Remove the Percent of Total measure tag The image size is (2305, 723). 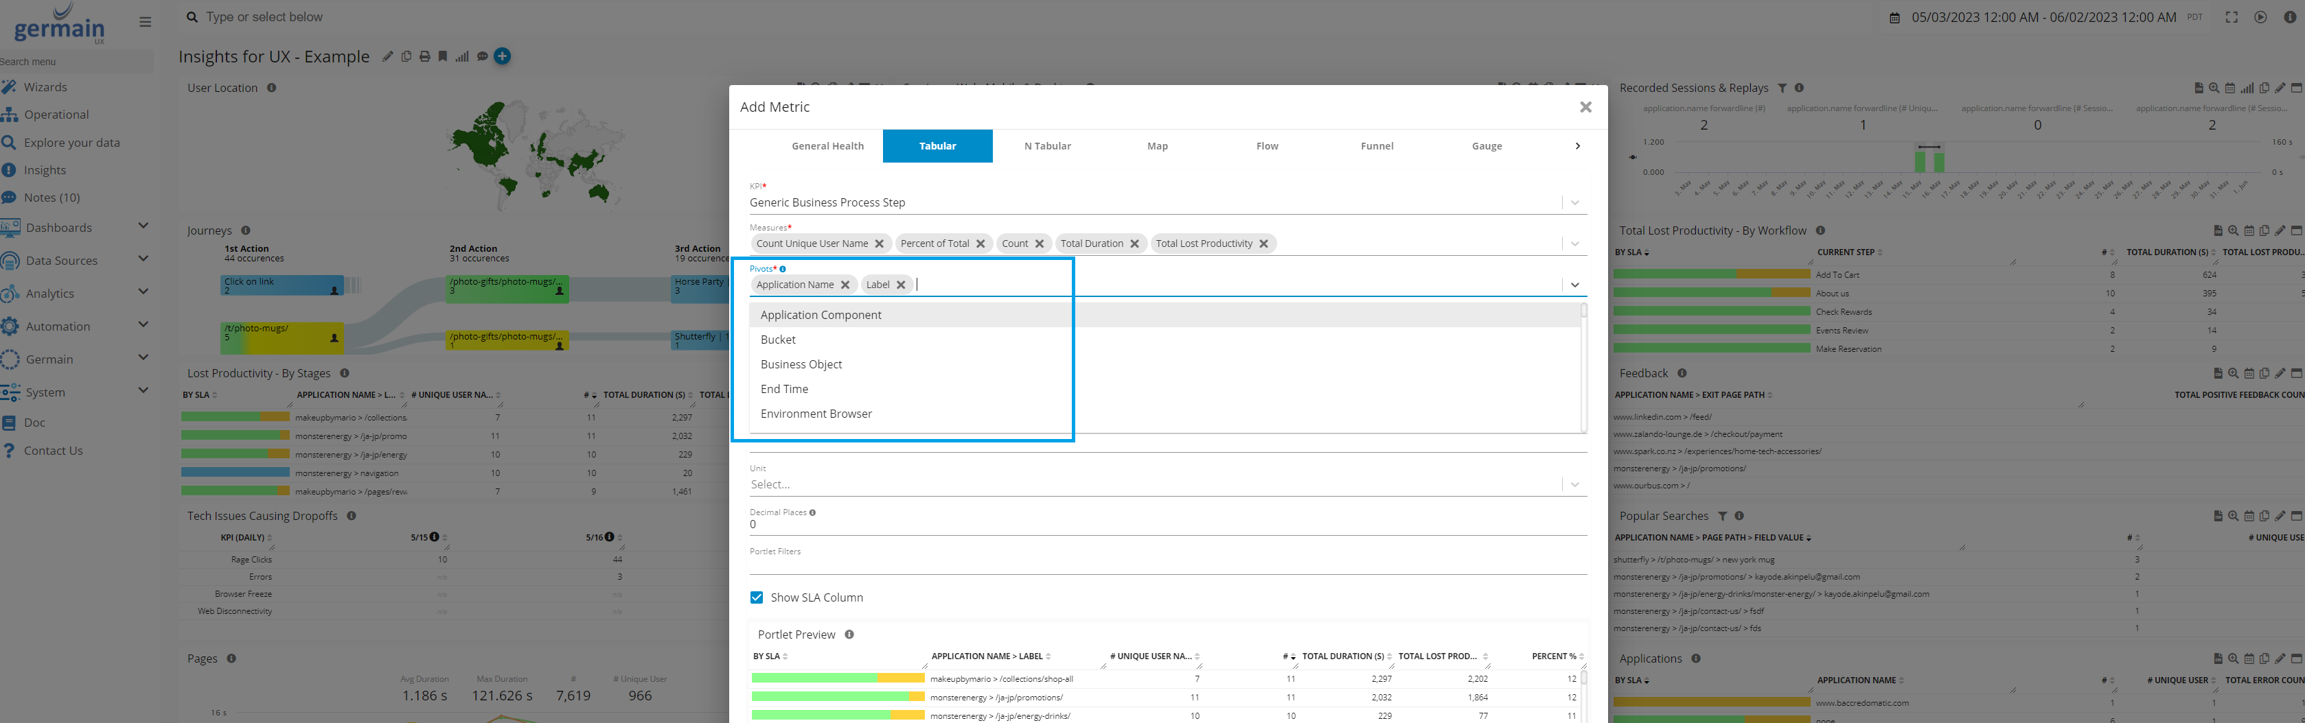[x=981, y=244]
